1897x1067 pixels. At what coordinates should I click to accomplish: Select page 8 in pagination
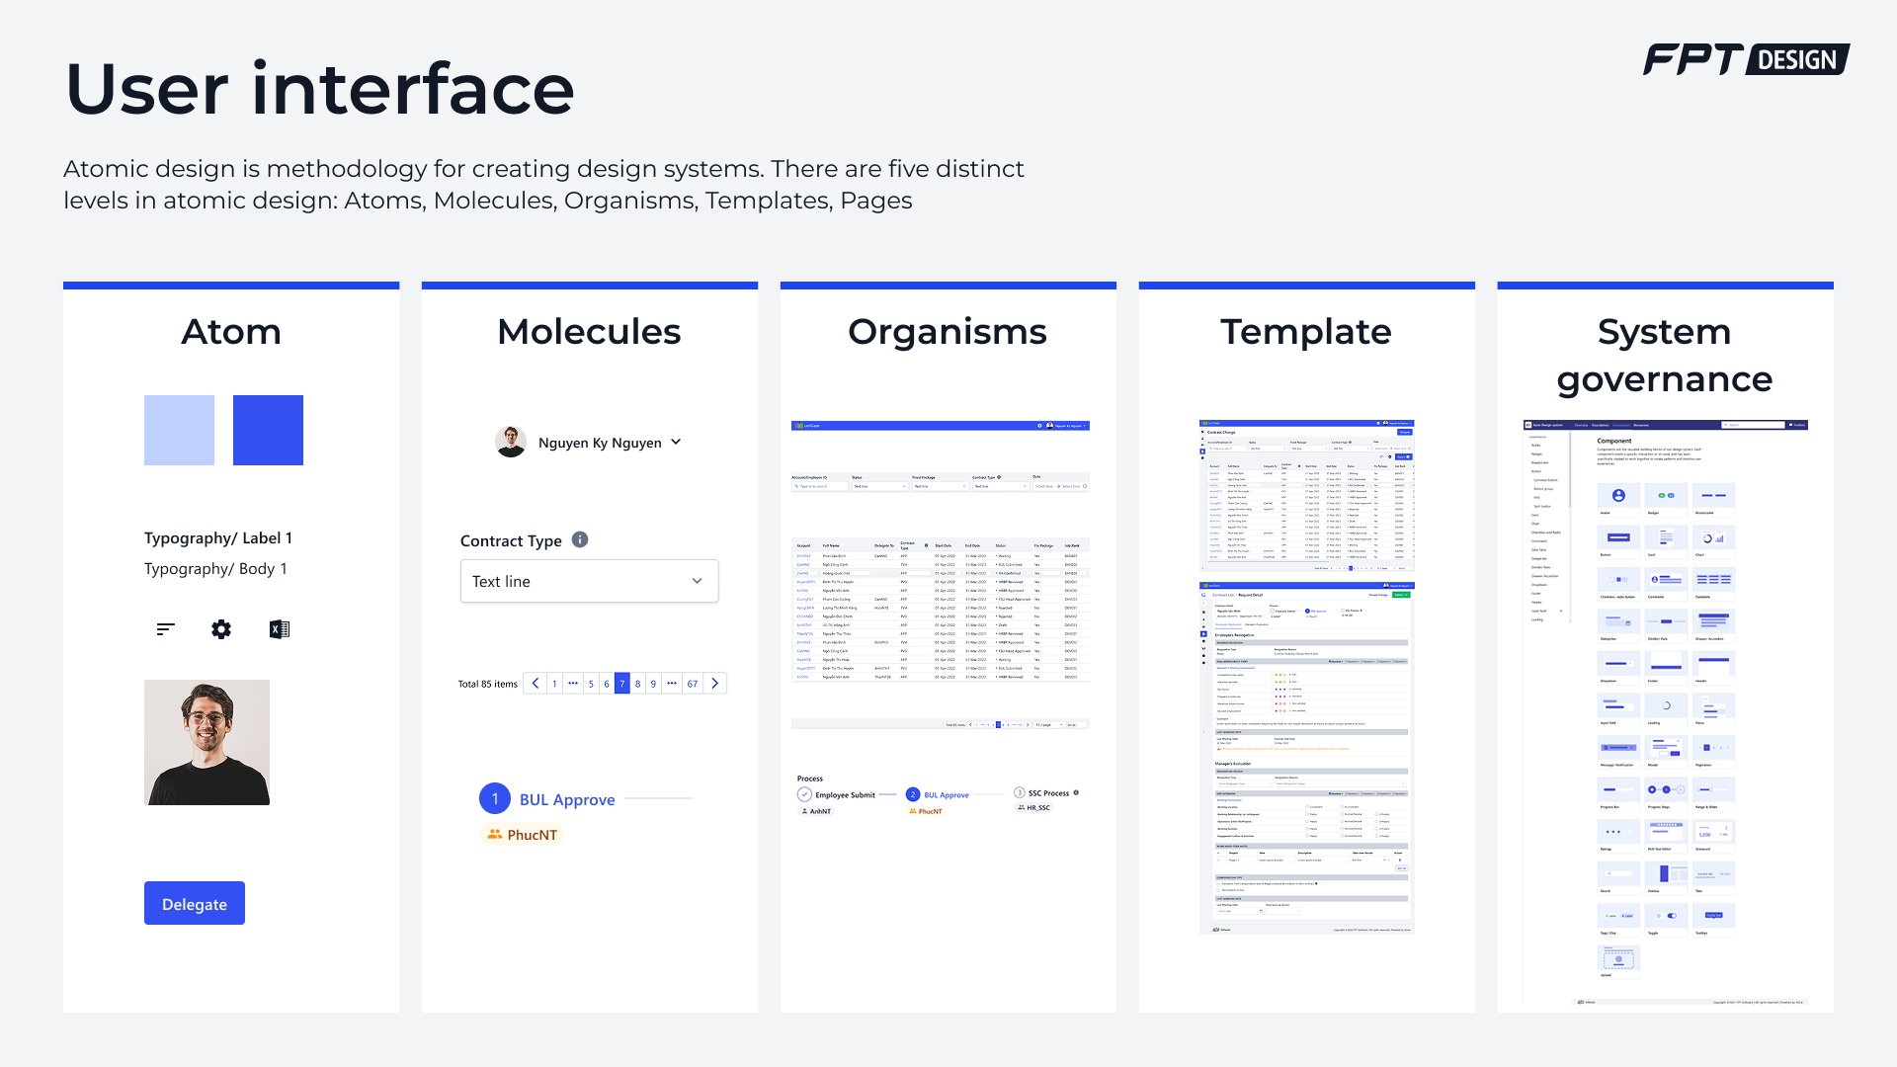click(x=637, y=684)
